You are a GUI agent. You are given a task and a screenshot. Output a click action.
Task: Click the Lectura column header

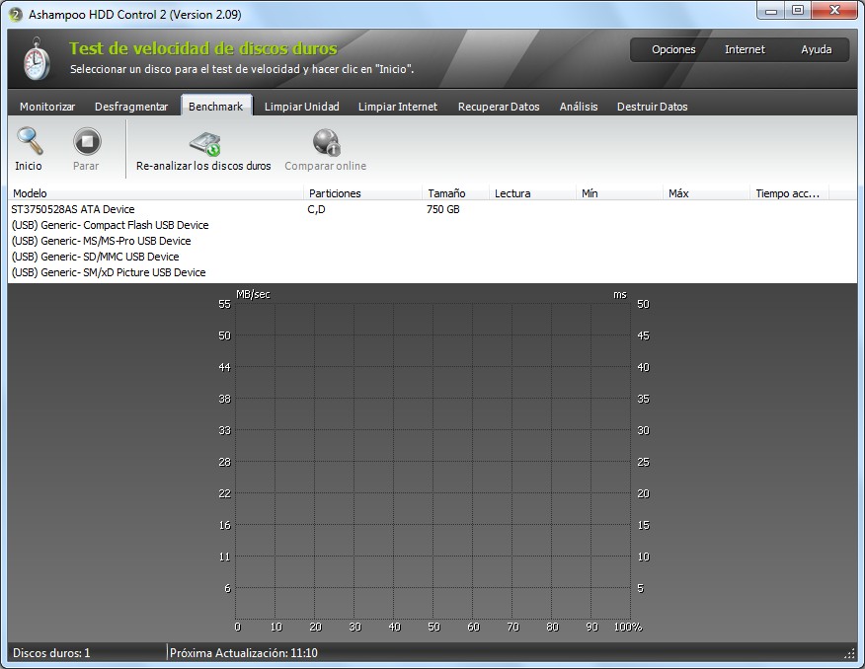(x=532, y=193)
